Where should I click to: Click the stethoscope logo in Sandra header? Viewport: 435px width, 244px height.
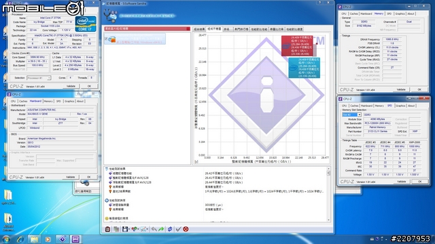110,16
